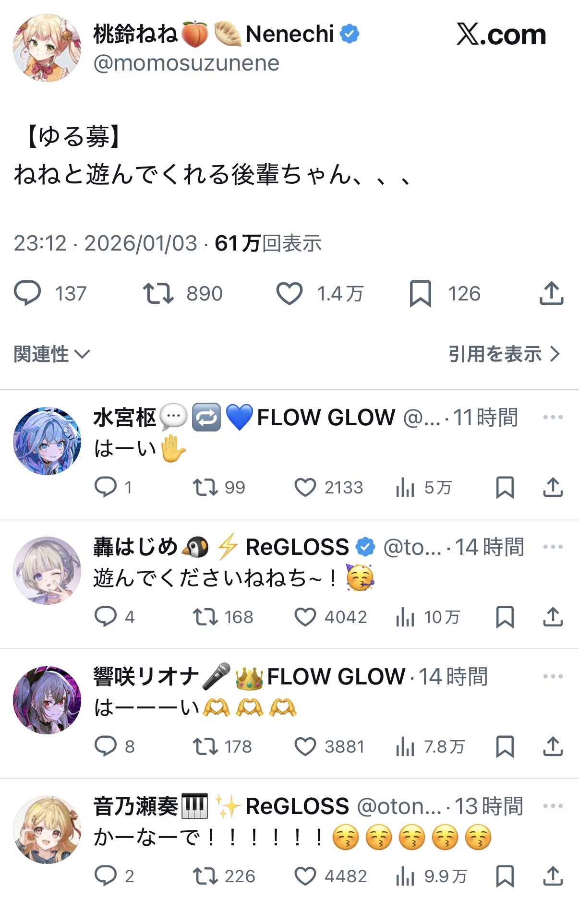
Task: Open more options for 轟はじめ's reply
Action: [553, 547]
